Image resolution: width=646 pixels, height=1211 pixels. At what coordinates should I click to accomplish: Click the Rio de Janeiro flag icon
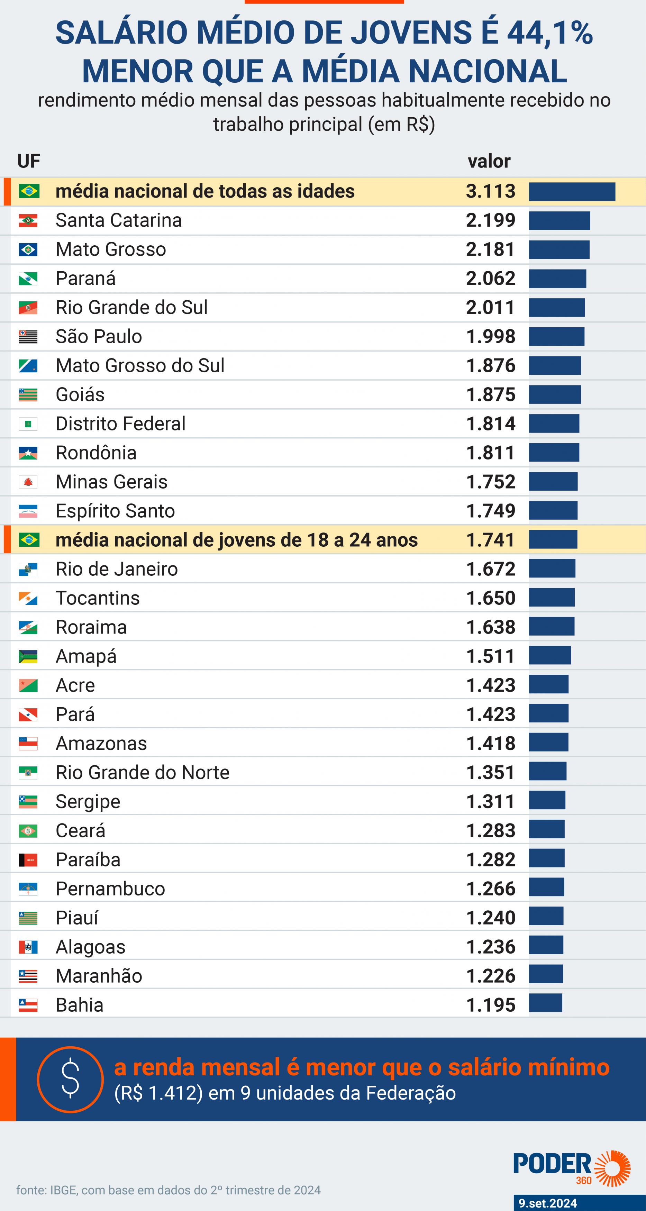tap(28, 569)
